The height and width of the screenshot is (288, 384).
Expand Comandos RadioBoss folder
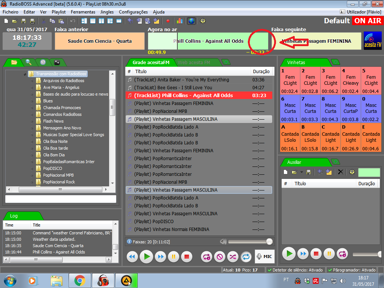32,114
